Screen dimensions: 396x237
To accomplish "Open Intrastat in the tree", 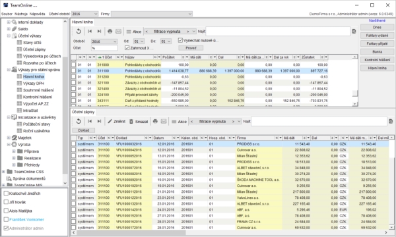I will pyautogui.click(x=30, y=111).
